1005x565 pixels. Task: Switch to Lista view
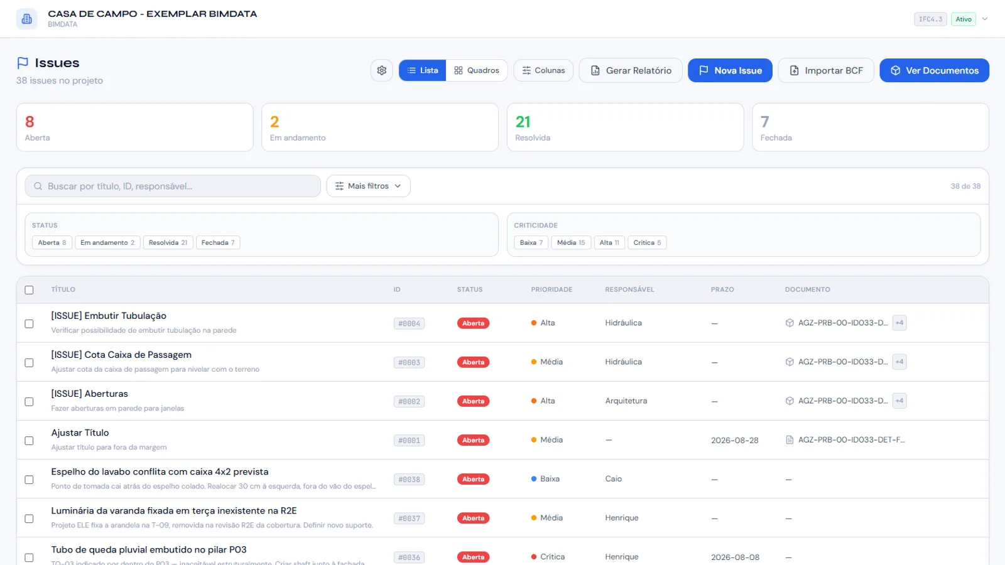point(423,70)
